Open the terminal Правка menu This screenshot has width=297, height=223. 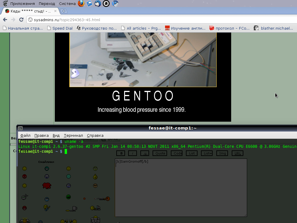coord(41,135)
